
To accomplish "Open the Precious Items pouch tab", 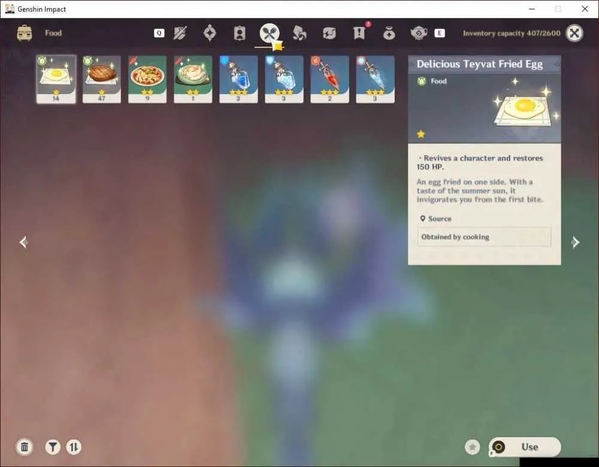I will [x=389, y=34].
